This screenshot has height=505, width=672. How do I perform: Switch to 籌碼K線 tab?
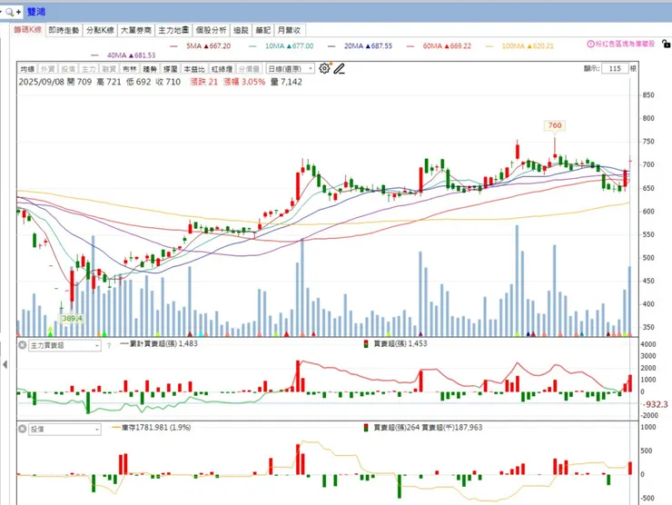(x=28, y=30)
